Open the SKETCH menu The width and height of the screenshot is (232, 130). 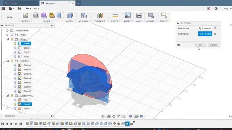[25, 21]
